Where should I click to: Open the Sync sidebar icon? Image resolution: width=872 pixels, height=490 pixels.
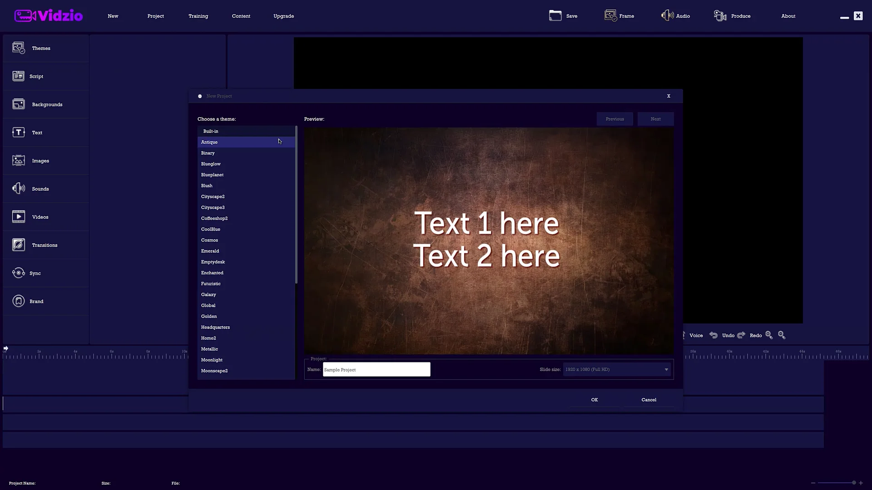tap(19, 273)
